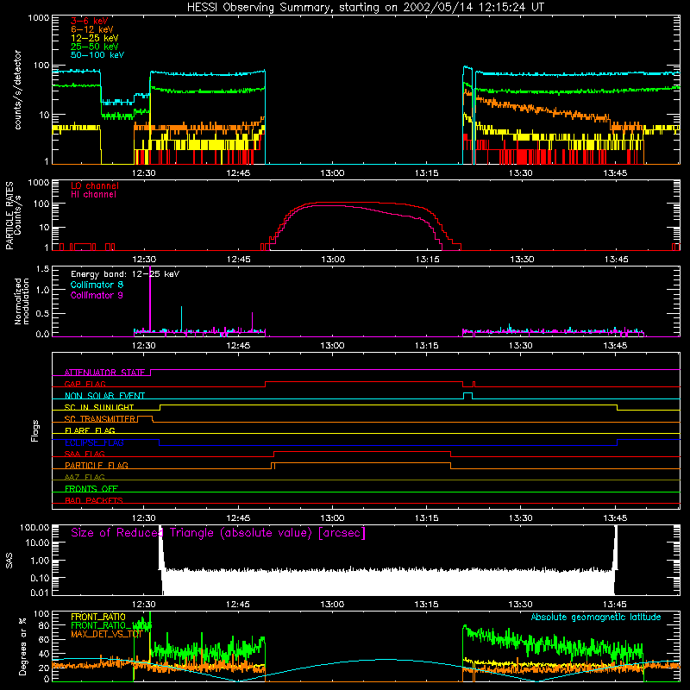Click the green "FRONTS_OFF" label
Screen dimensions: 690x690
(91, 488)
